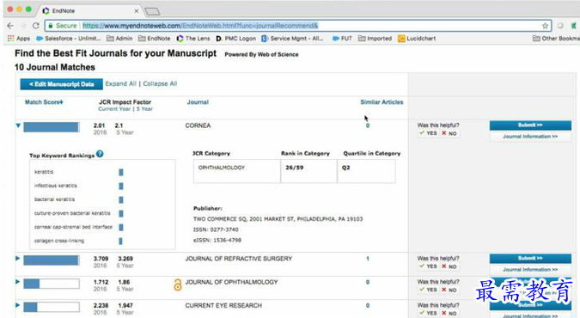Open PMC Logon bookmark
This screenshot has height=318, width=580.
tap(236, 38)
